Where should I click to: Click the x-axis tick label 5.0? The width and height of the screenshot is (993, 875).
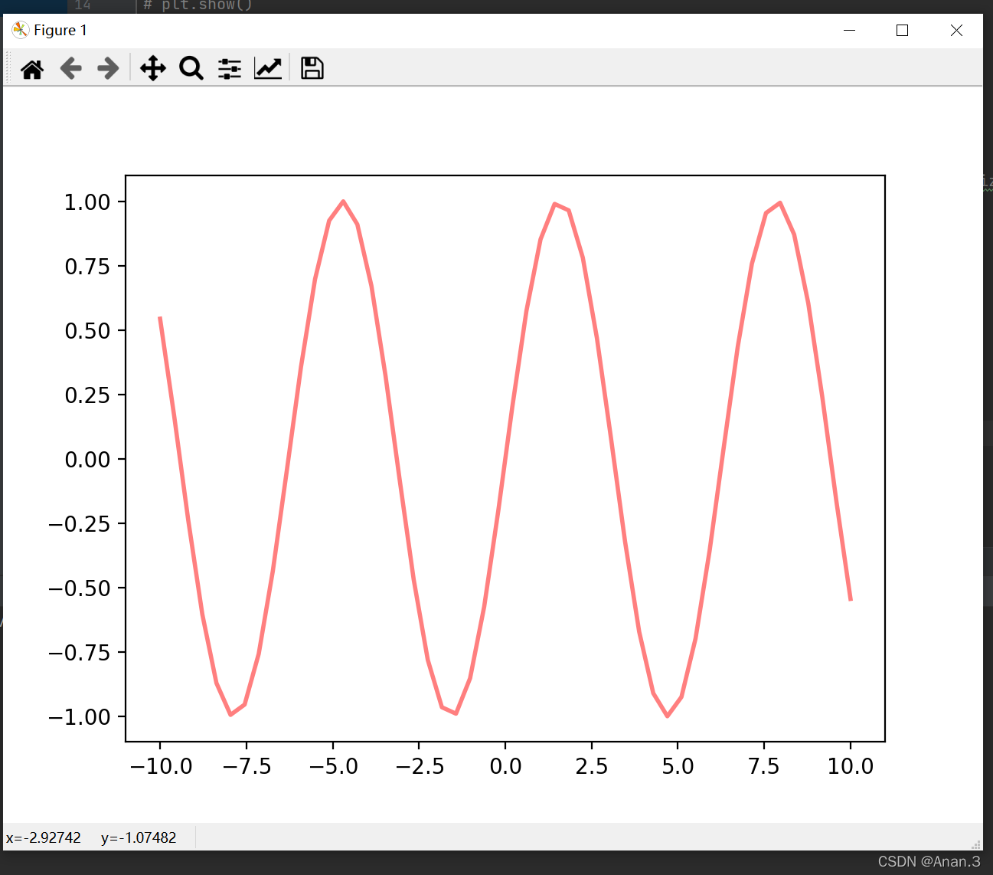pos(678,766)
